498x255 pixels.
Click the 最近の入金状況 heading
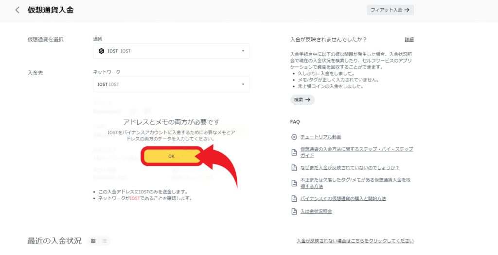(54, 241)
